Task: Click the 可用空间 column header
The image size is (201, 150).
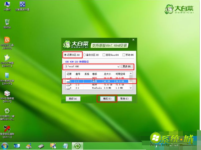Action: [120, 74]
